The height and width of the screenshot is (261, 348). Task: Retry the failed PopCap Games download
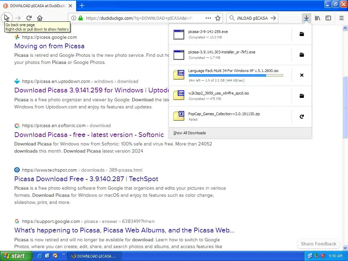(x=302, y=117)
